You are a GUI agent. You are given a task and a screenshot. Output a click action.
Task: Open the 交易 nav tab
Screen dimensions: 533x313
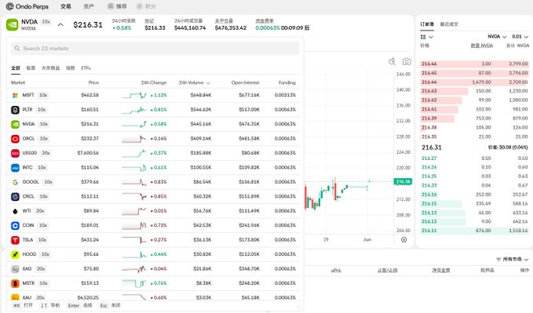(x=66, y=6)
